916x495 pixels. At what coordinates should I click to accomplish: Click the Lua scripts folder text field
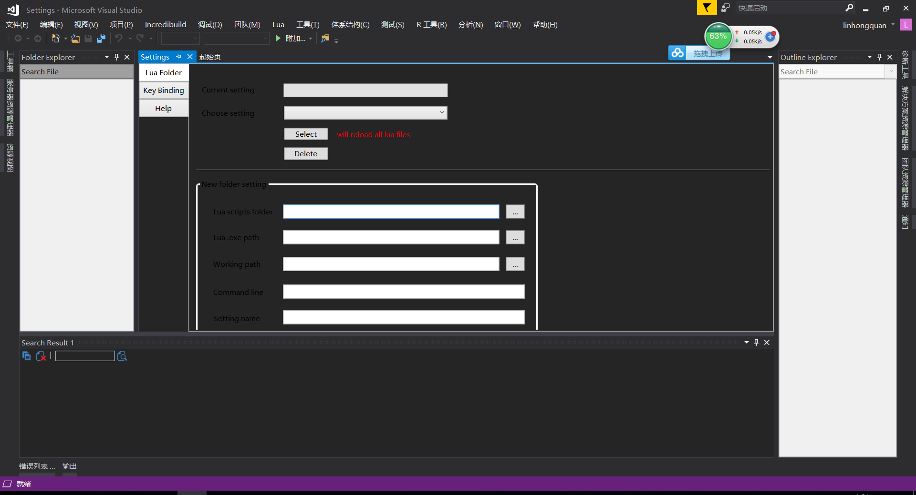[391, 212]
